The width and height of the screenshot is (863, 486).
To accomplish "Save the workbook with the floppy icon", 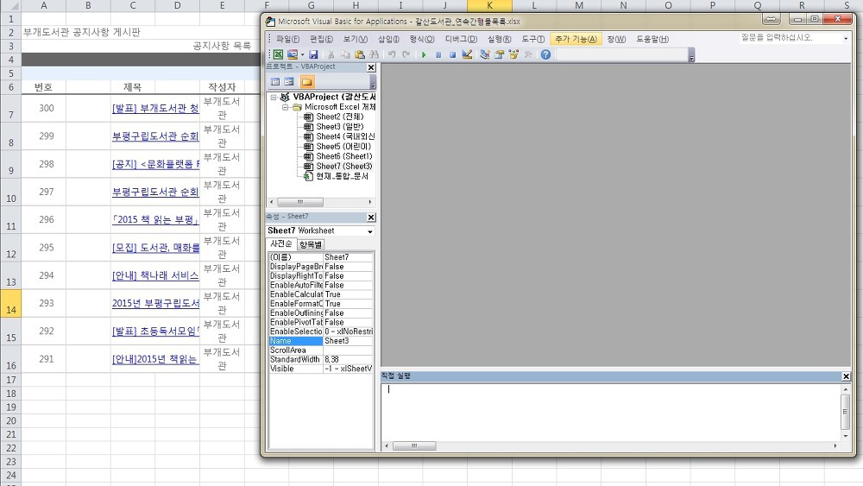I will pyautogui.click(x=313, y=54).
